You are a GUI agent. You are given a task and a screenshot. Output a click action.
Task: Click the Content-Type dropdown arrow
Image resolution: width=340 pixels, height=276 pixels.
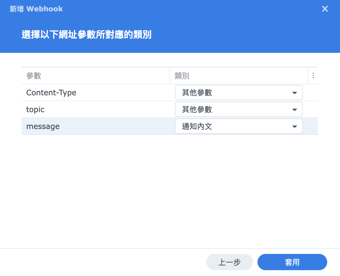[x=294, y=93]
